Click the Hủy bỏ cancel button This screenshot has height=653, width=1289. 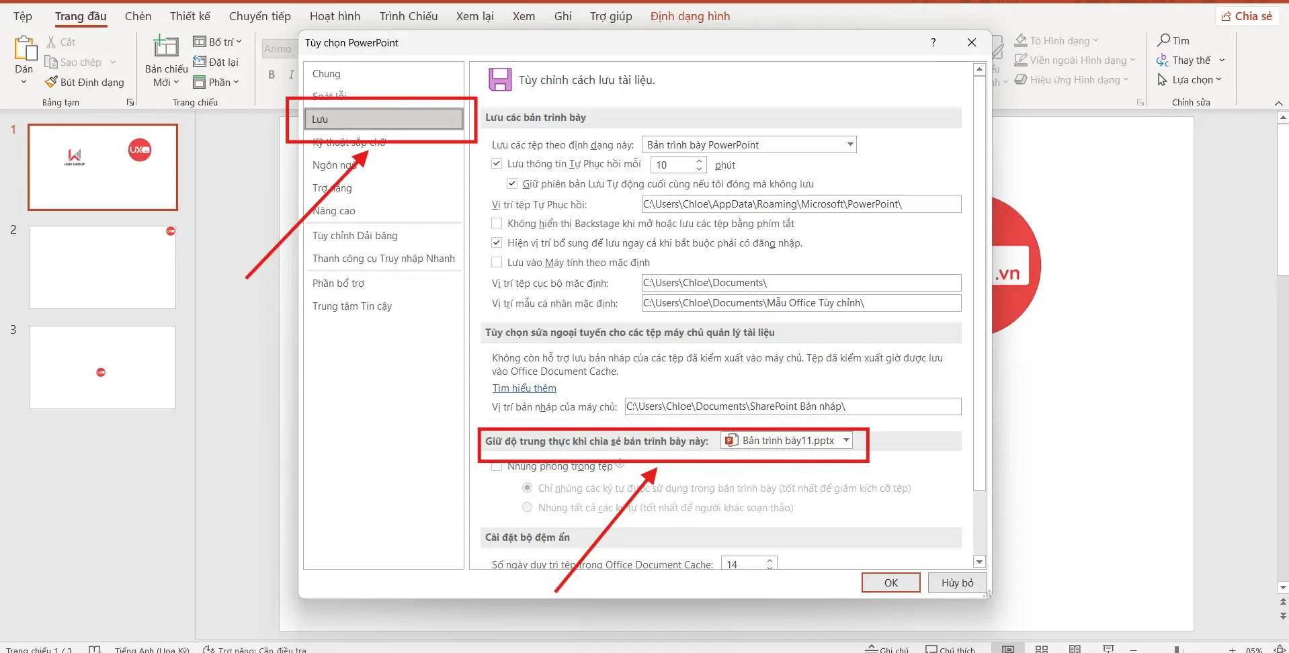[x=958, y=582]
